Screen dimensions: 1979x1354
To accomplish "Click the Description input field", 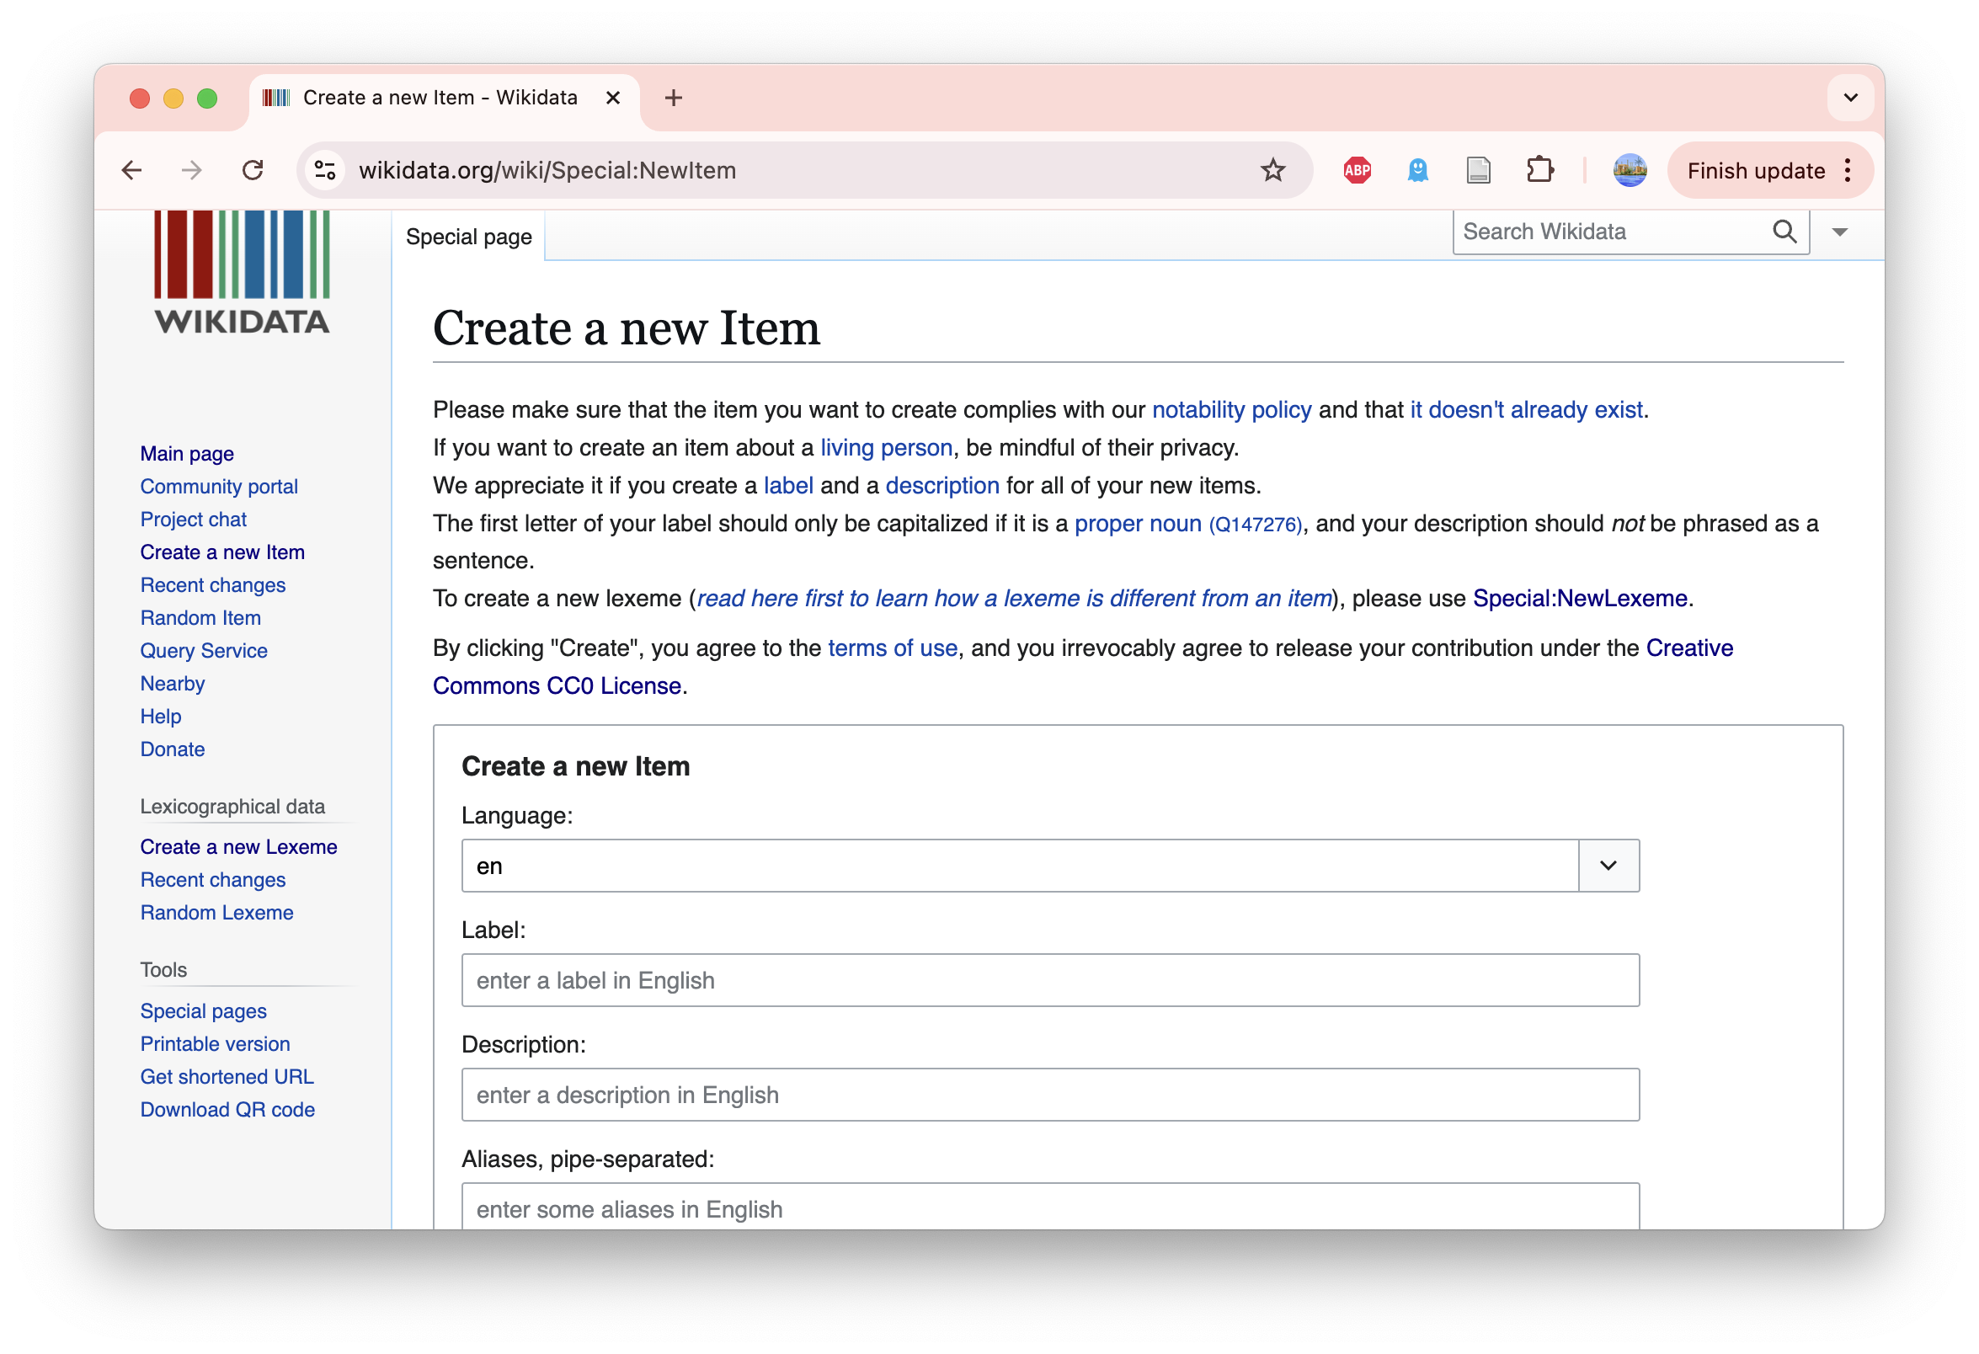I will pyautogui.click(x=1048, y=1094).
